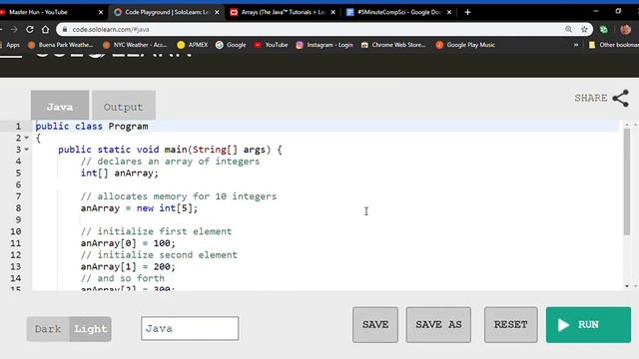The width and height of the screenshot is (639, 359).
Task: Expand the hidden bookmarks chevron
Action: pos(576,45)
